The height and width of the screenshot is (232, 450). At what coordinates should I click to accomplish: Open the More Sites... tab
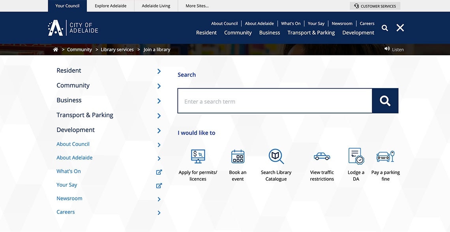point(197,6)
